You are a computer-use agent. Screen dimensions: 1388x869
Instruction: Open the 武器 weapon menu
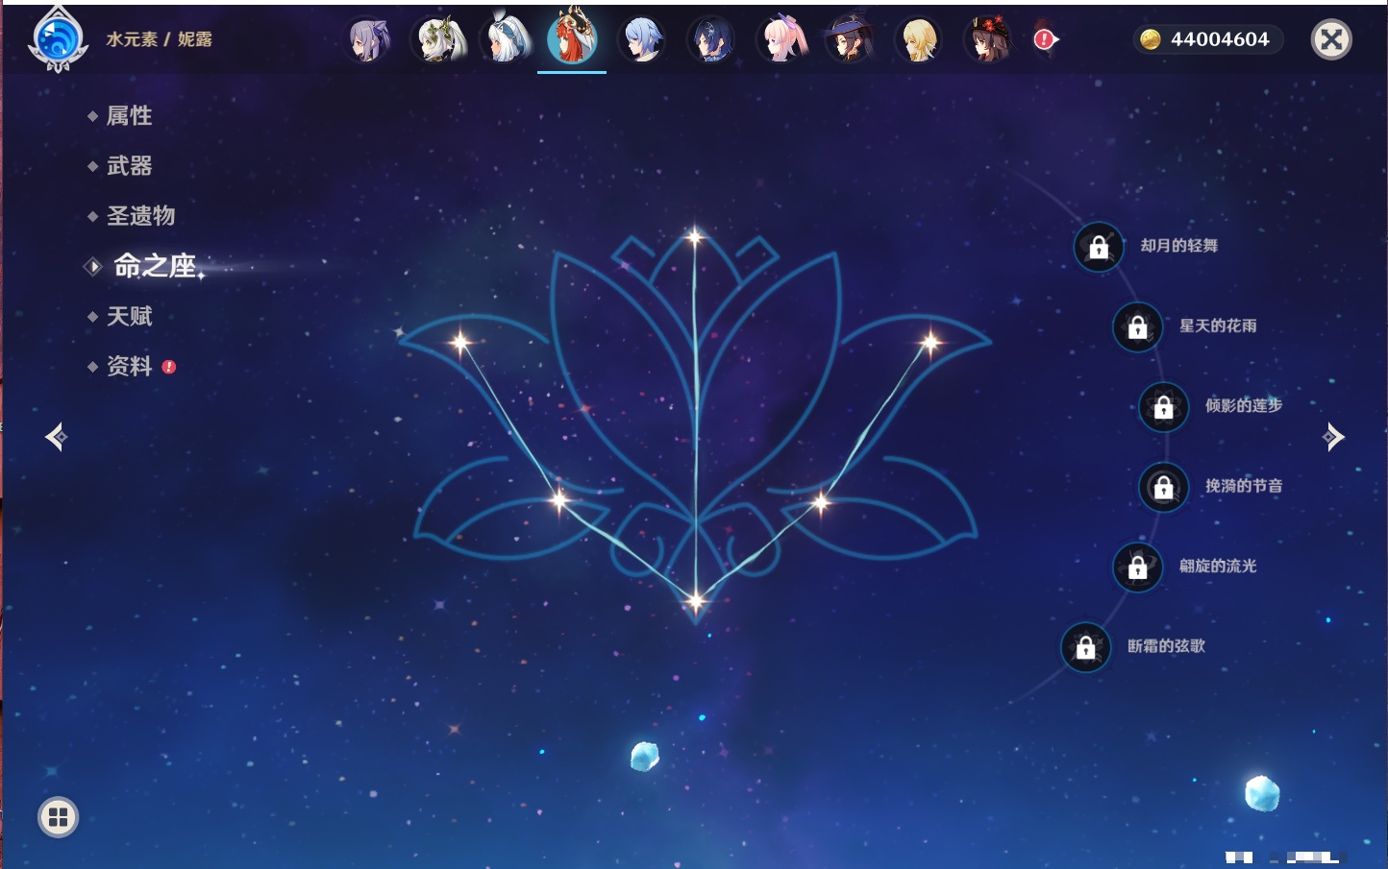(x=129, y=166)
